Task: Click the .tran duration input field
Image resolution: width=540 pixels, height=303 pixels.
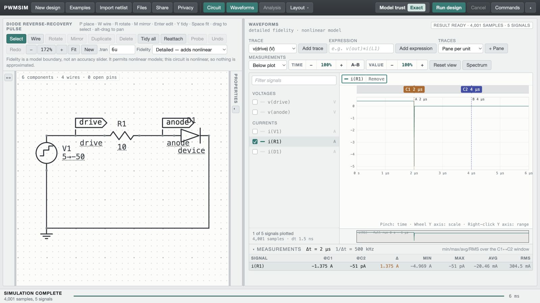Action: click(x=122, y=49)
